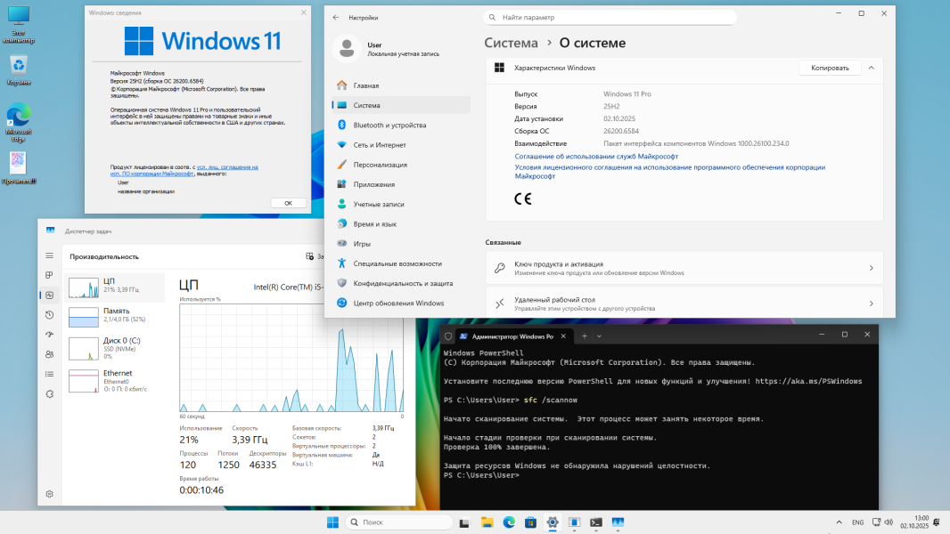Open Task Manager settings gear
Screen dimensions: 950x534
[x=50, y=493]
